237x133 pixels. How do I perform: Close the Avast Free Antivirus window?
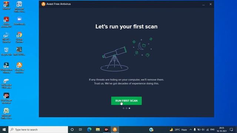[211, 4]
